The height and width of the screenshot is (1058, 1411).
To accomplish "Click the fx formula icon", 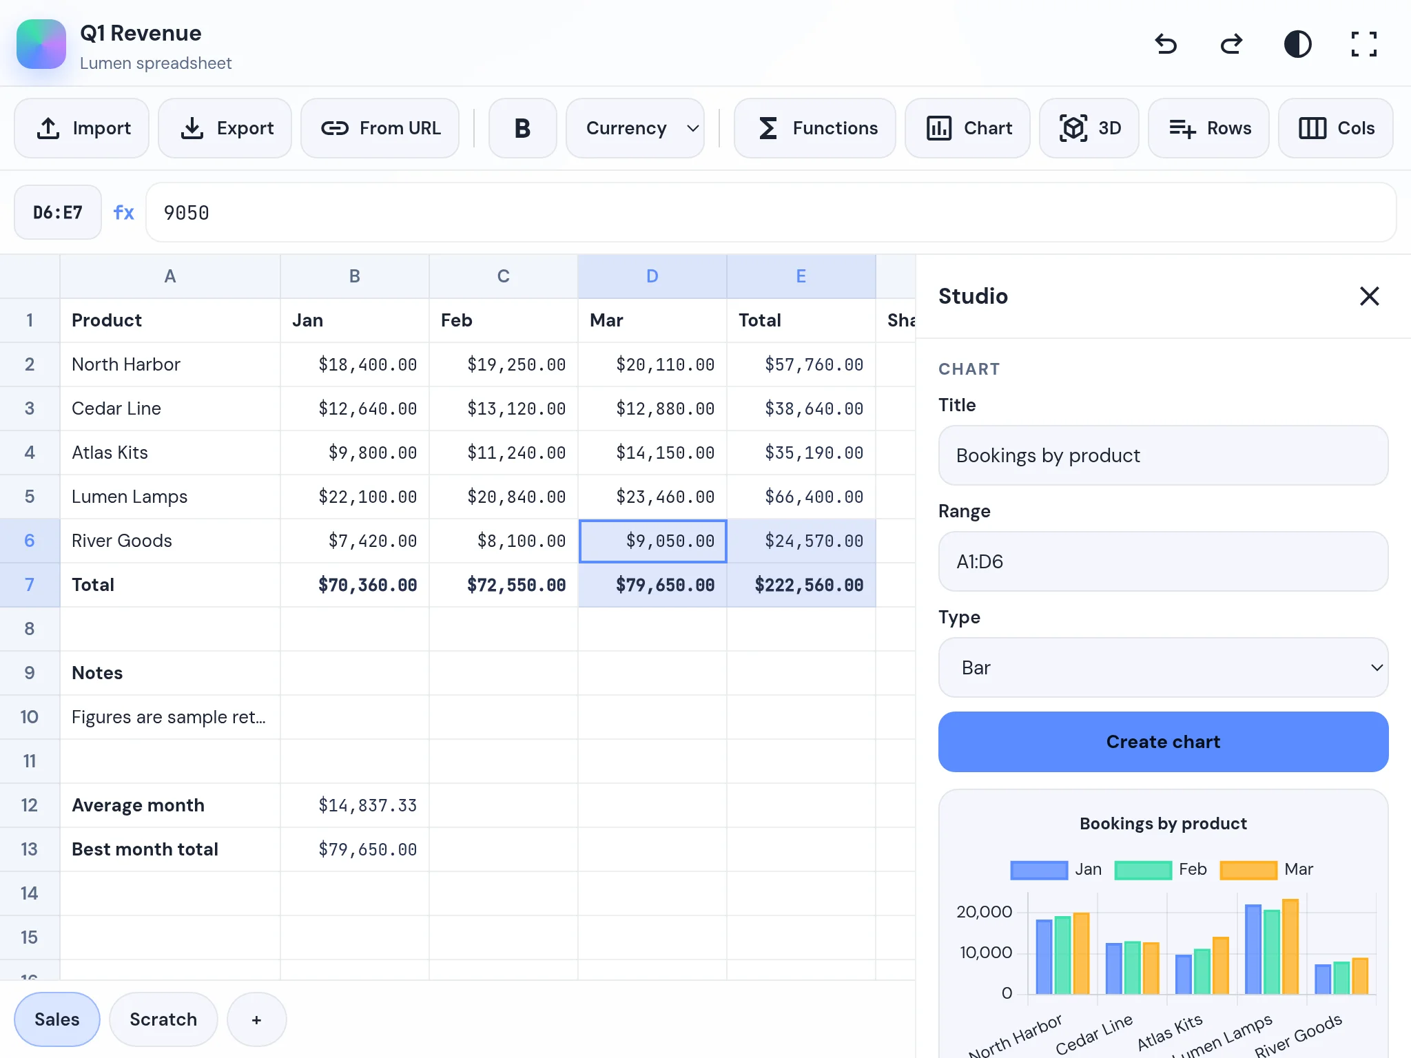I will (x=124, y=212).
